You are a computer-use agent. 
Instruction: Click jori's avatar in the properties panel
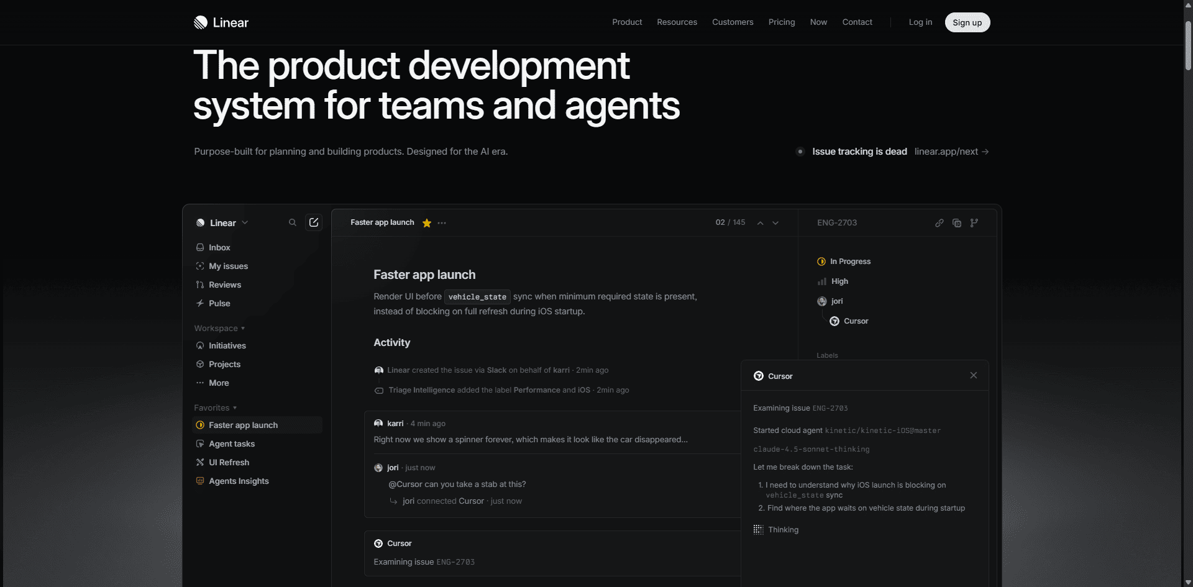click(821, 301)
